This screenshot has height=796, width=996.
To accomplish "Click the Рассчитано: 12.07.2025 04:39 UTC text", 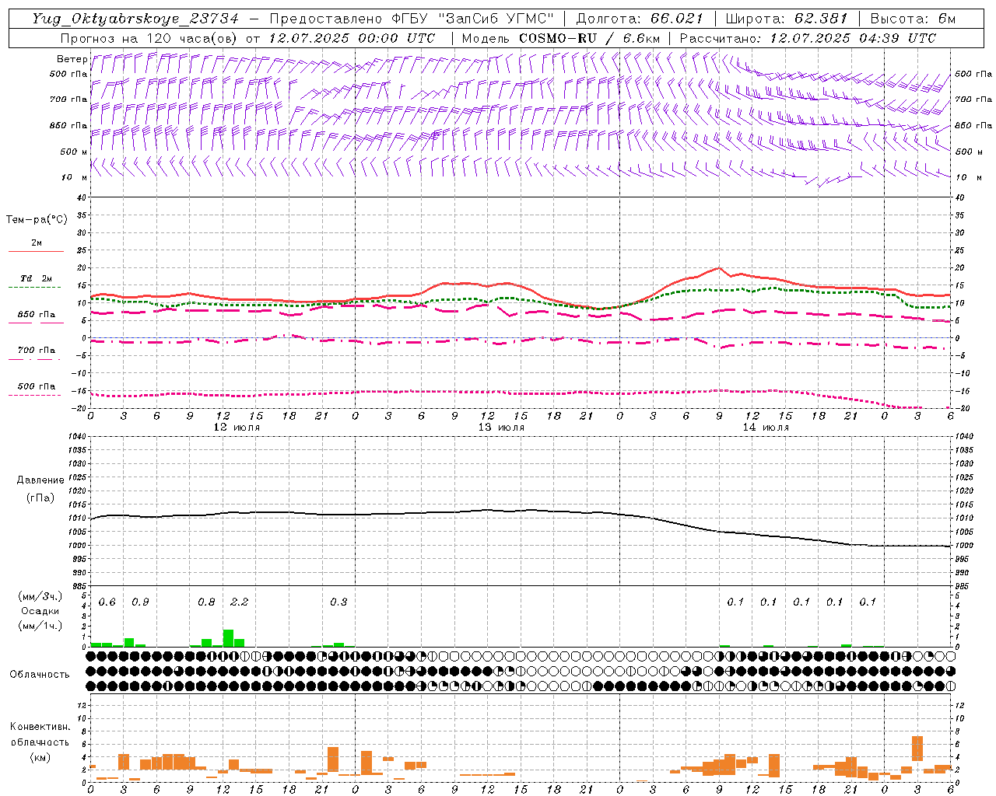I will coord(808,38).
